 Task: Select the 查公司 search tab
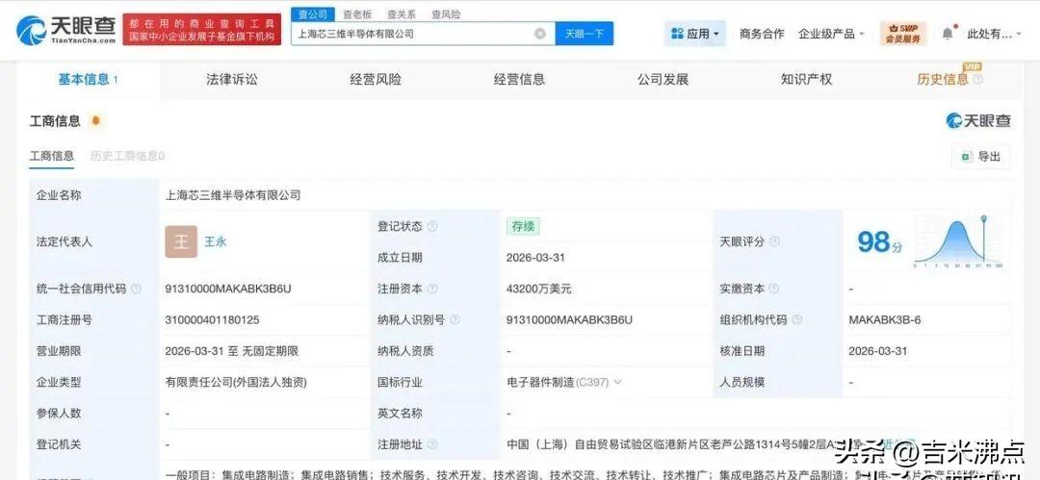pos(312,13)
